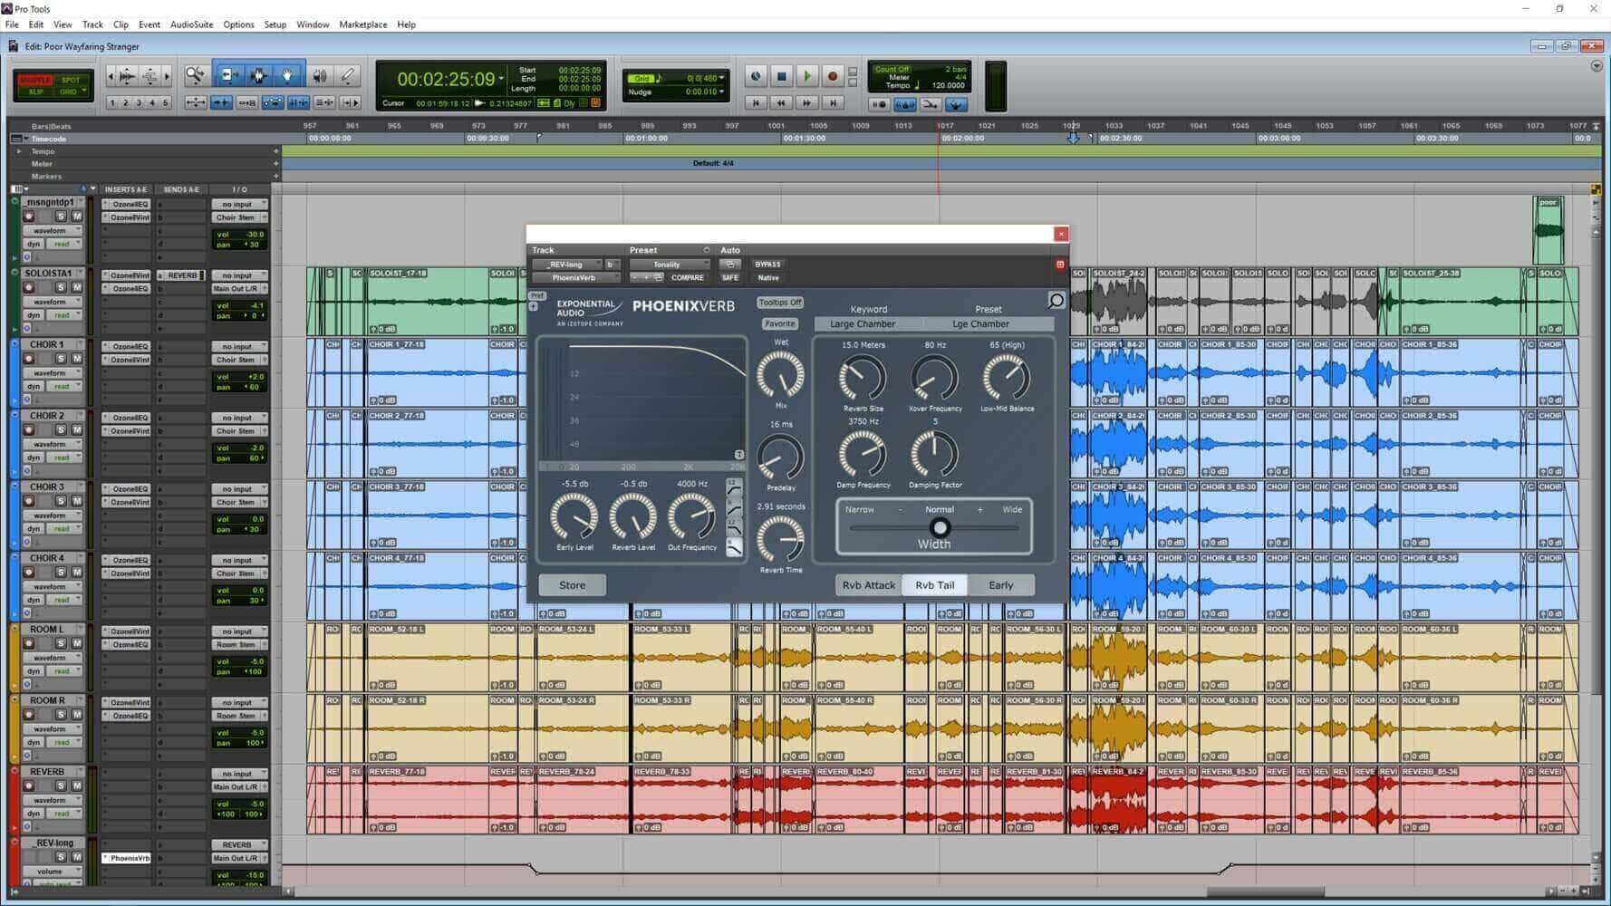Image resolution: width=1611 pixels, height=906 pixels.
Task: Click the Width slider handle
Action: coord(940,527)
